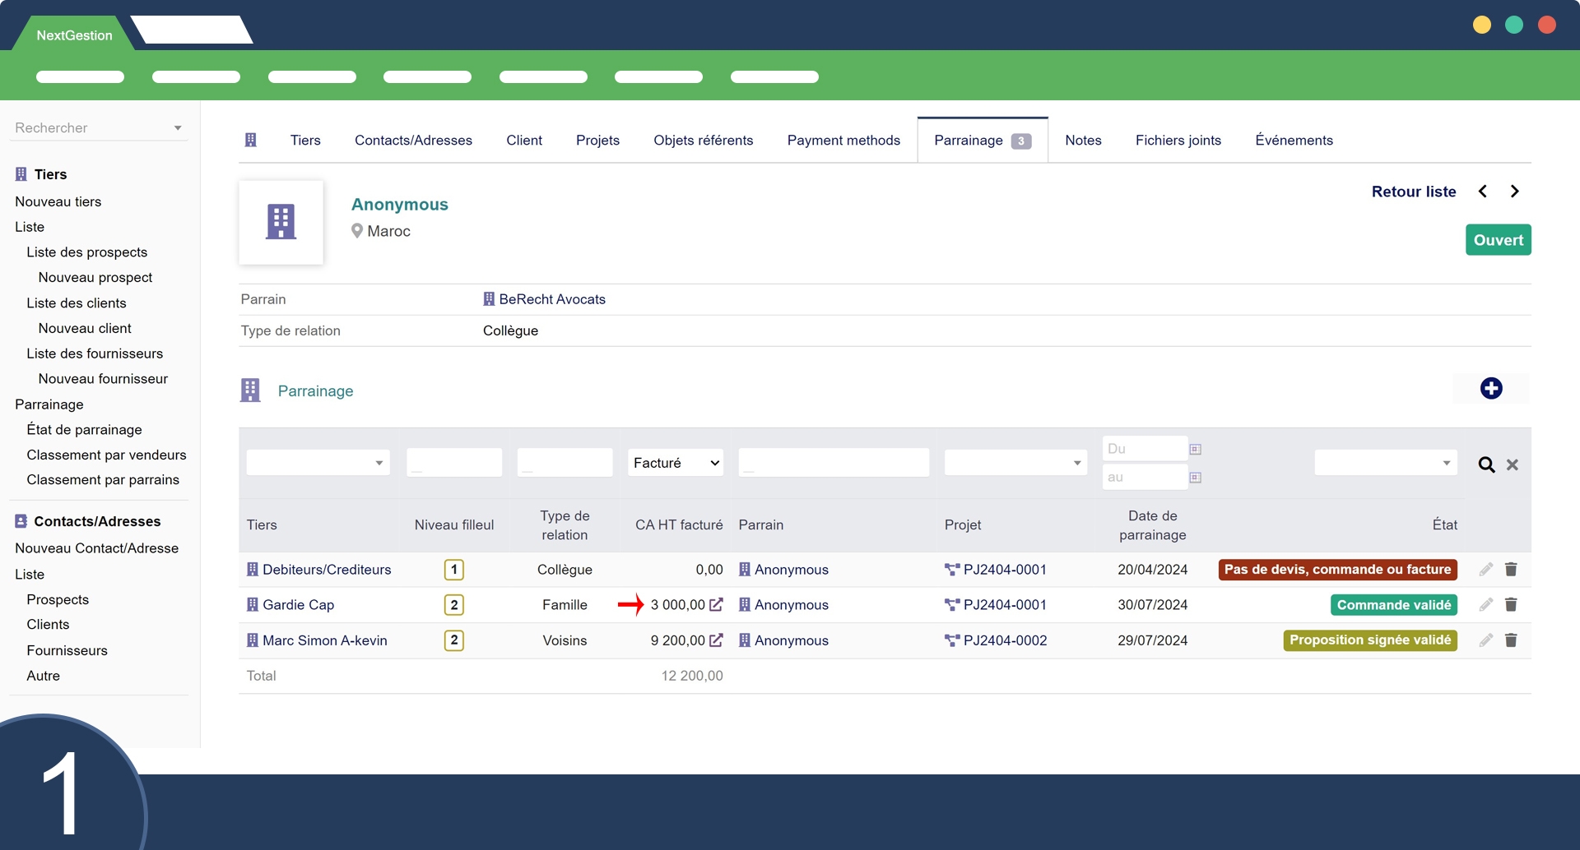Click the Parrain filter text field

coord(833,463)
